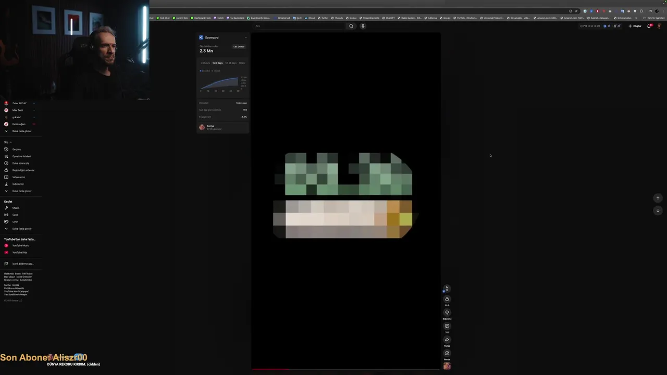
Task: Open the Zafer AKÇAY subscription
Action: (19, 103)
